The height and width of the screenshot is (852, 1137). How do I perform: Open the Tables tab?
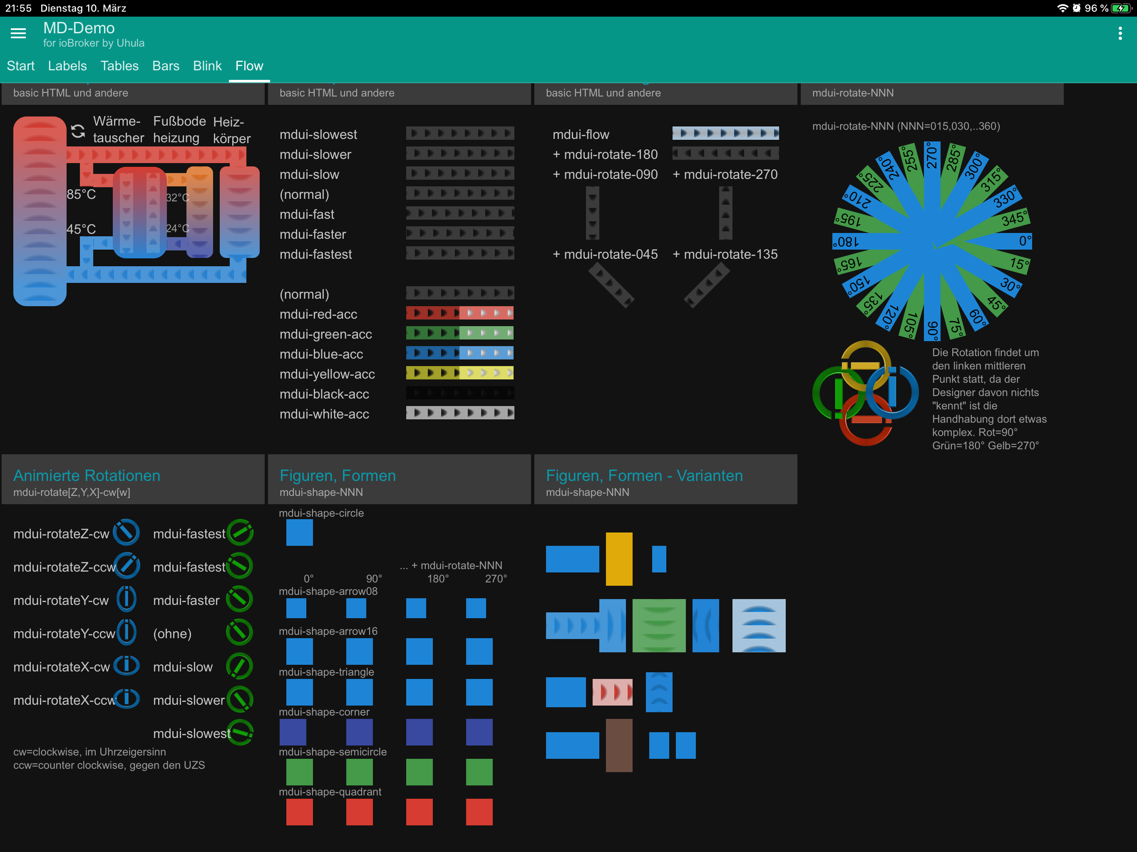click(119, 66)
